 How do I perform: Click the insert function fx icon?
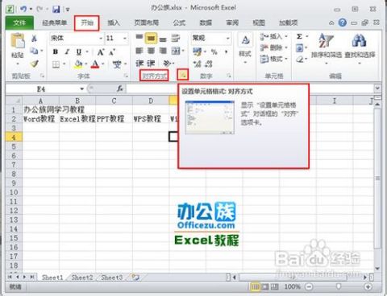click(120, 88)
